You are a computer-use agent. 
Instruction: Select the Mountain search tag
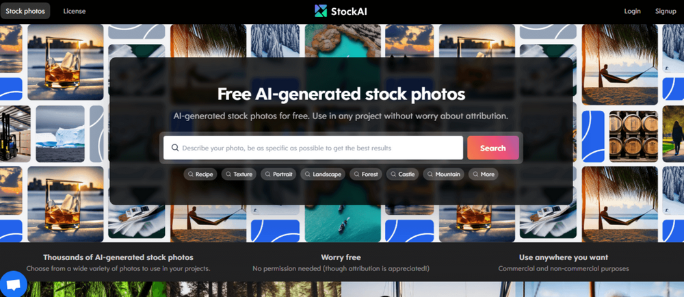444,175
